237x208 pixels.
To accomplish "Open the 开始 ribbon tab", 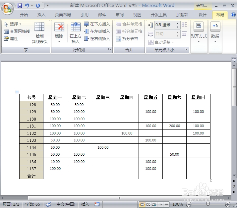I will pyautogui.click(x=24, y=15).
